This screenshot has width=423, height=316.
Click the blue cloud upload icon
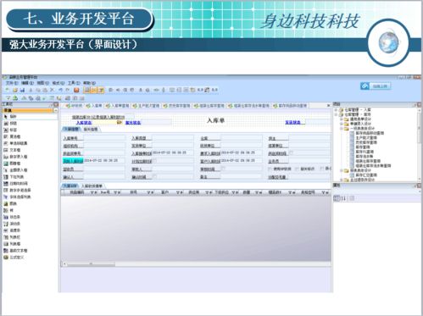click(365, 86)
